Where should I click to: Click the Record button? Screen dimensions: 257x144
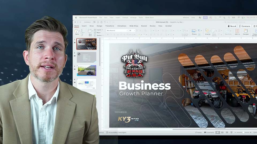point(232,26)
